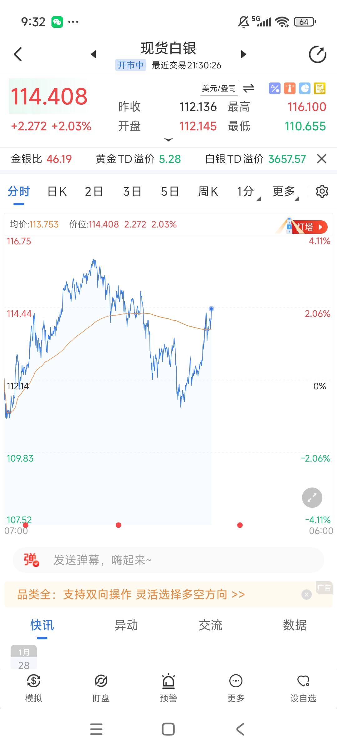The image size is (337, 750).
Task: Tap the refresh icon at top right
Action: (317, 54)
